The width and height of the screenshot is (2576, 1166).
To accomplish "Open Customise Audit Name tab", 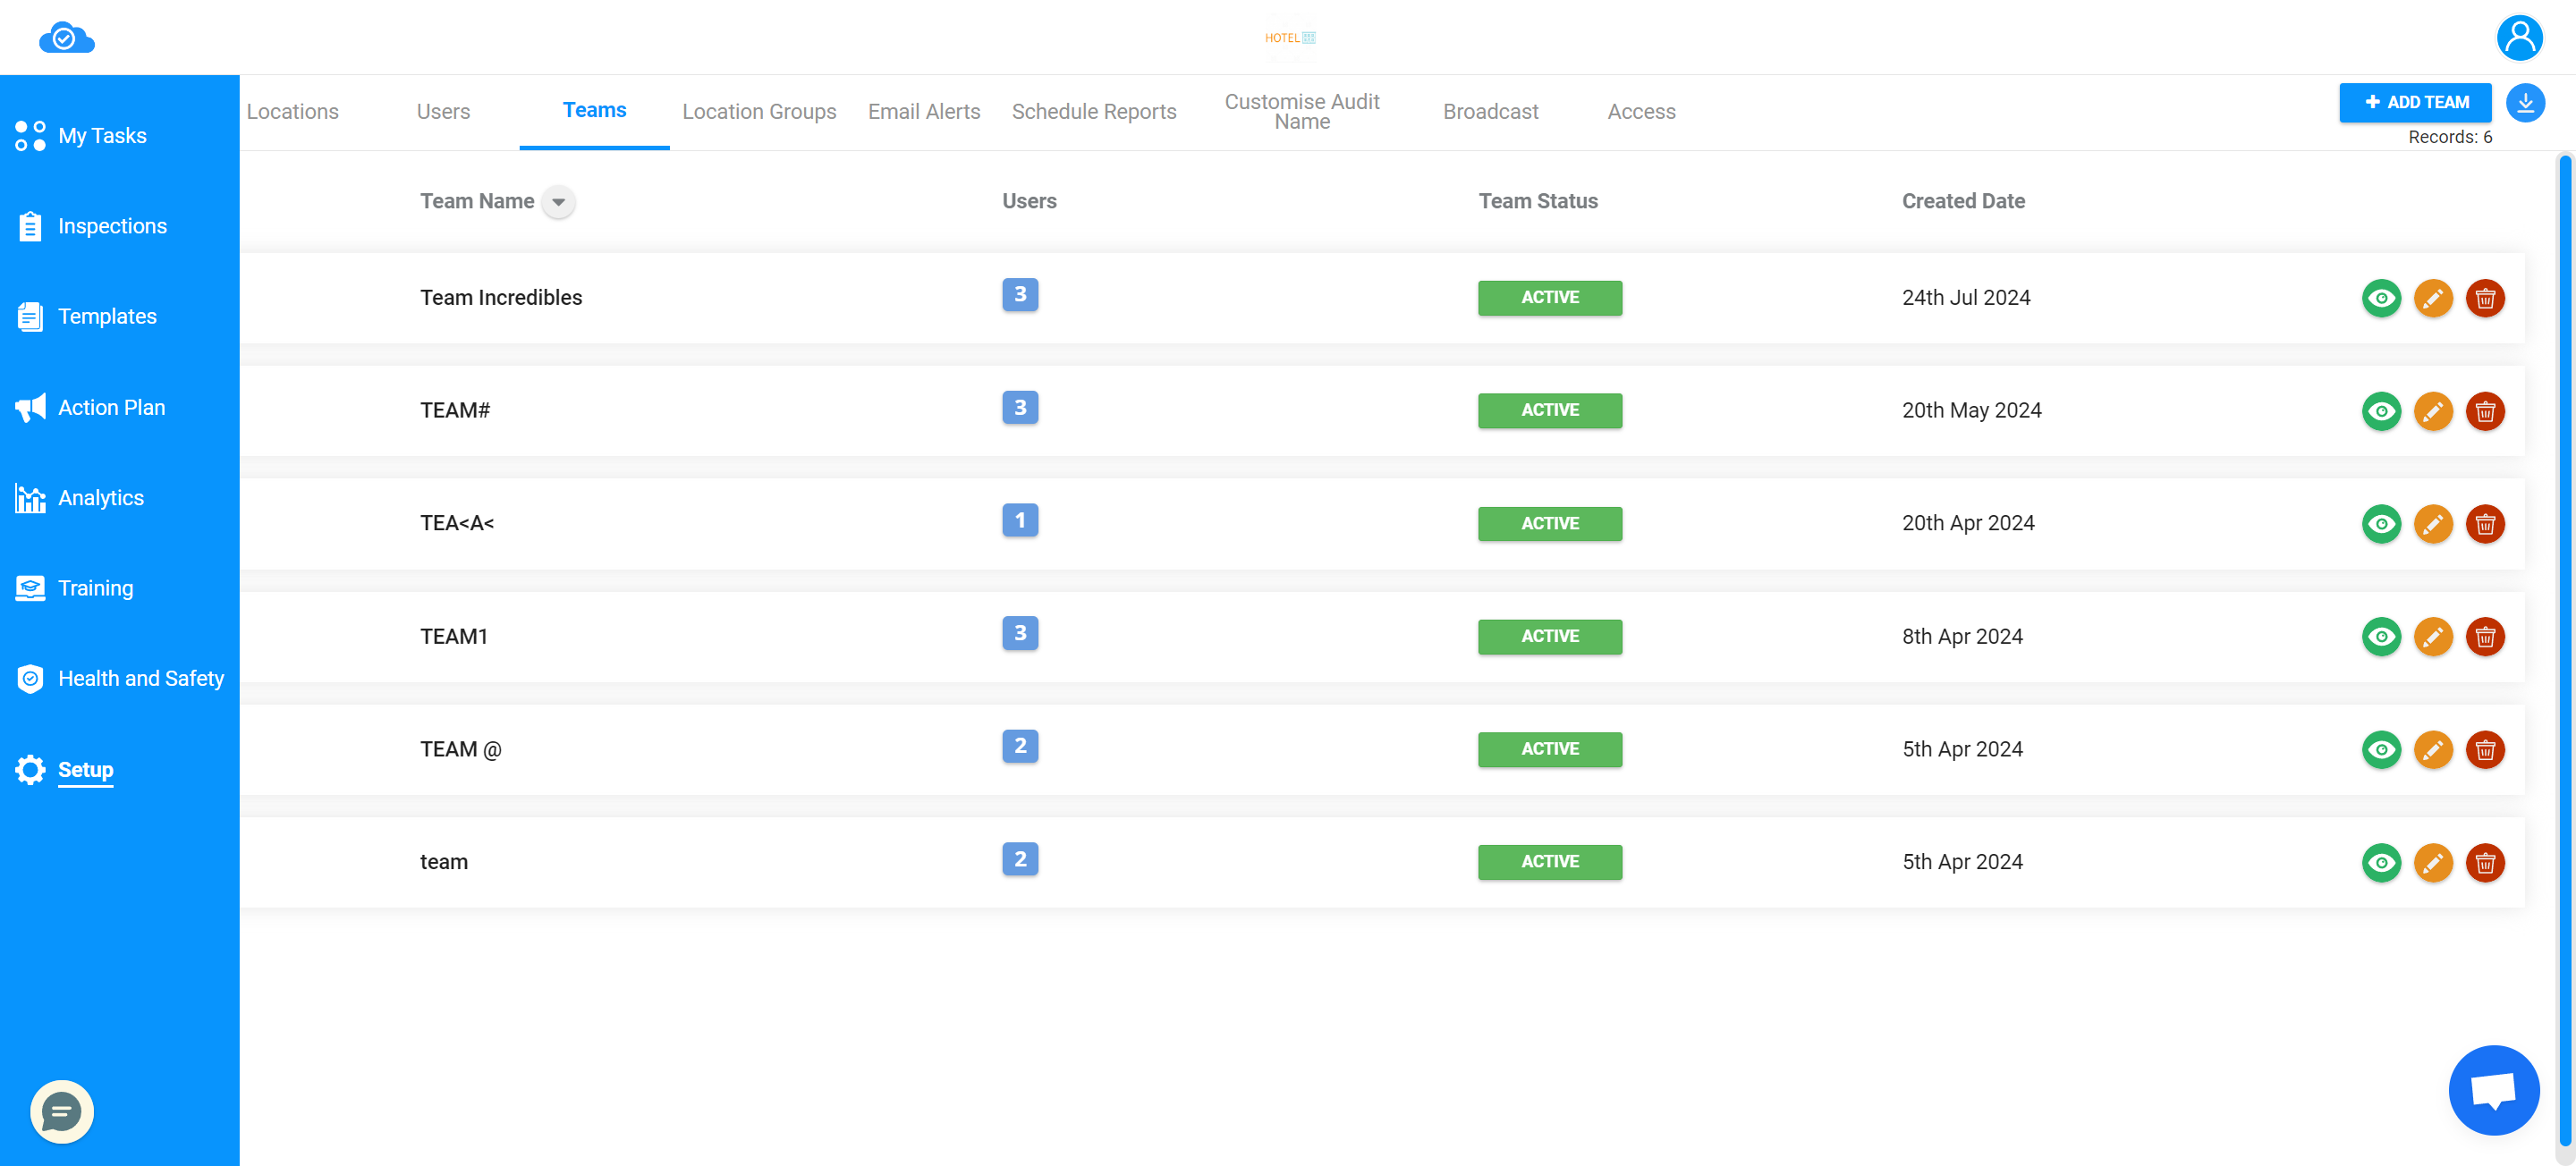I will pos(1302,112).
